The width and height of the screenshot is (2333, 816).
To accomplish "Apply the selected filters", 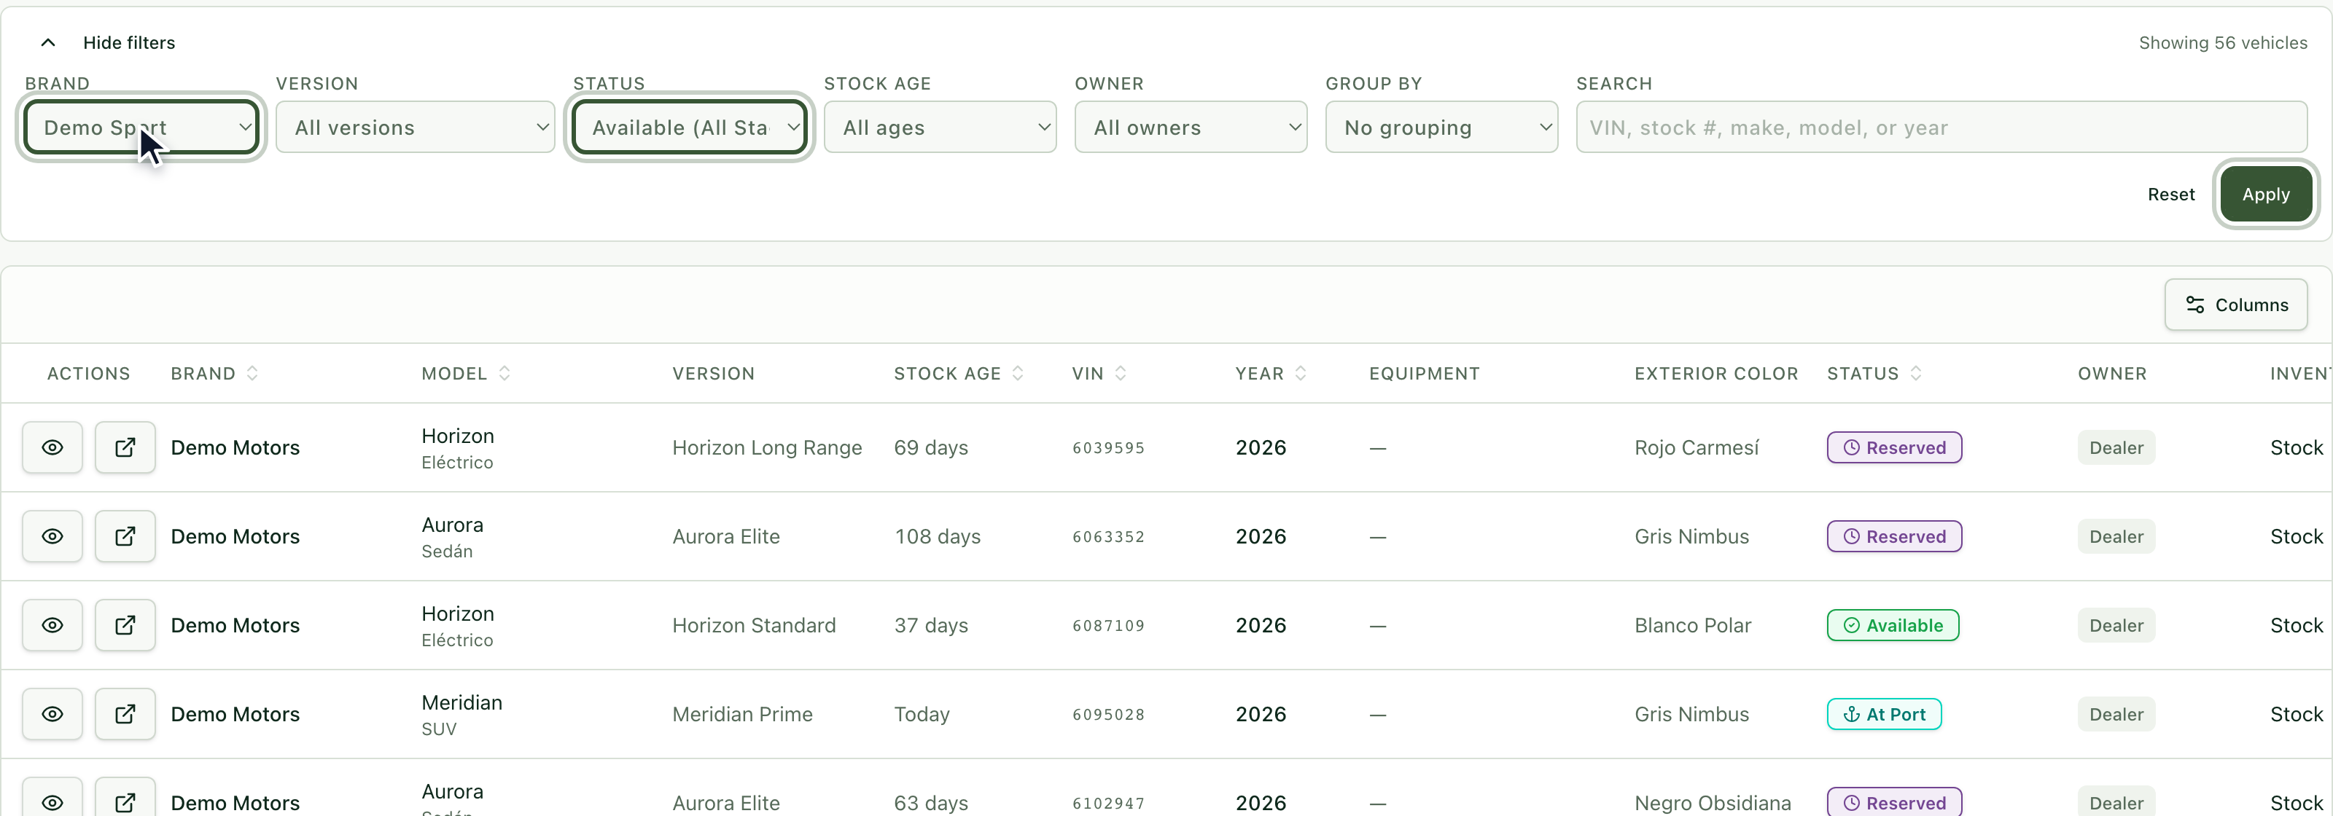I will (2265, 194).
